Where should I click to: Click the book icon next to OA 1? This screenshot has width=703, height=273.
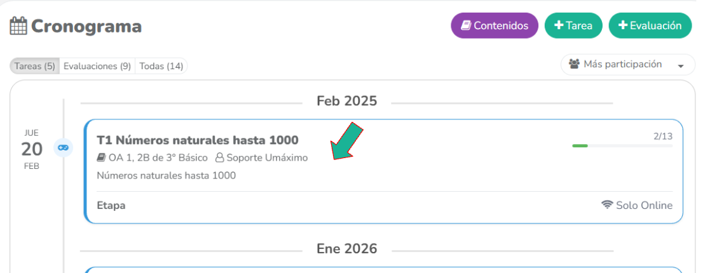(x=101, y=157)
